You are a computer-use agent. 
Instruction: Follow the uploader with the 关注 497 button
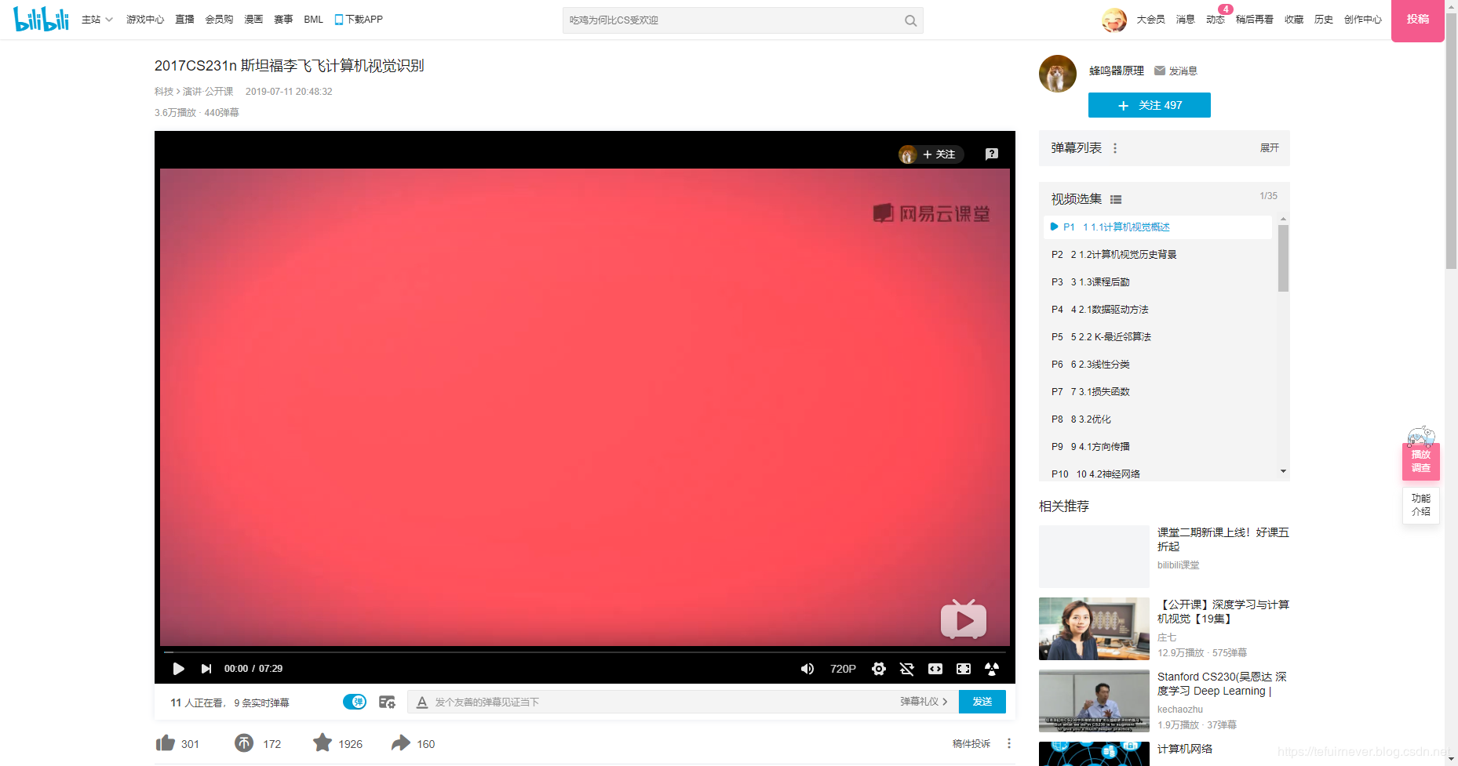1149,105
